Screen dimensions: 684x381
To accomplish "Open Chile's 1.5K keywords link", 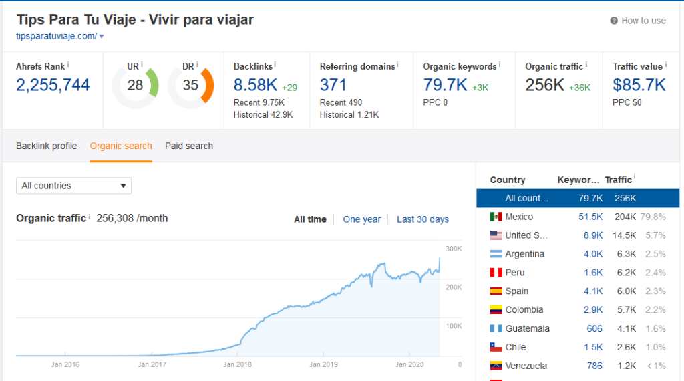I will (593, 347).
